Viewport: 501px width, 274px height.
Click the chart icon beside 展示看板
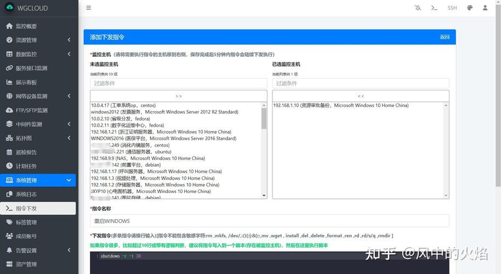point(9,82)
